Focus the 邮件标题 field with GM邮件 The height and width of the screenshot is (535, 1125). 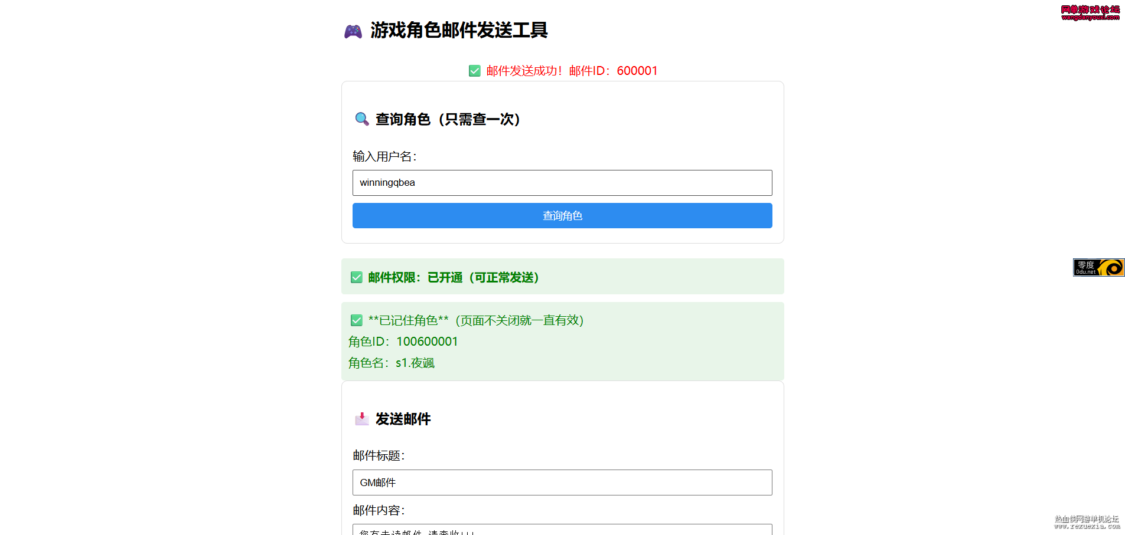click(x=562, y=483)
